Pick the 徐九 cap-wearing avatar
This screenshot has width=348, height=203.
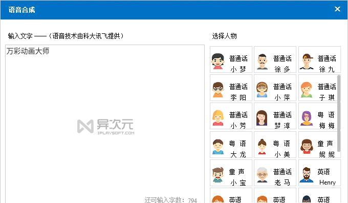[307, 62]
